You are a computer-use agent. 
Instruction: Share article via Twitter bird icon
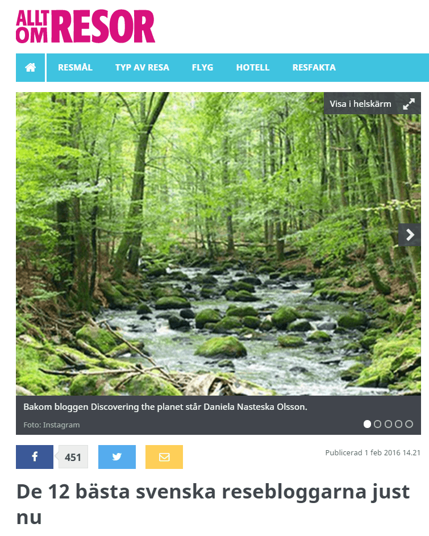(117, 456)
